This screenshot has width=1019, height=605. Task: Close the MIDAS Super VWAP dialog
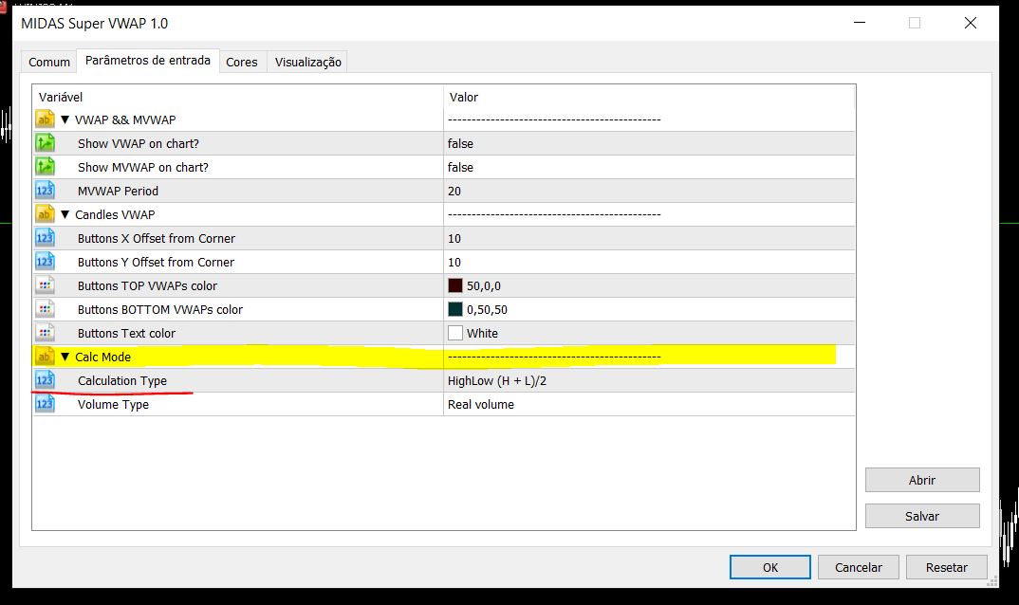click(x=971, y=23)
